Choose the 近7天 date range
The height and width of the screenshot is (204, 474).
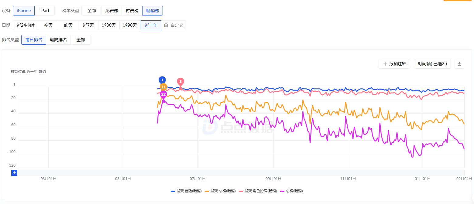88,25
